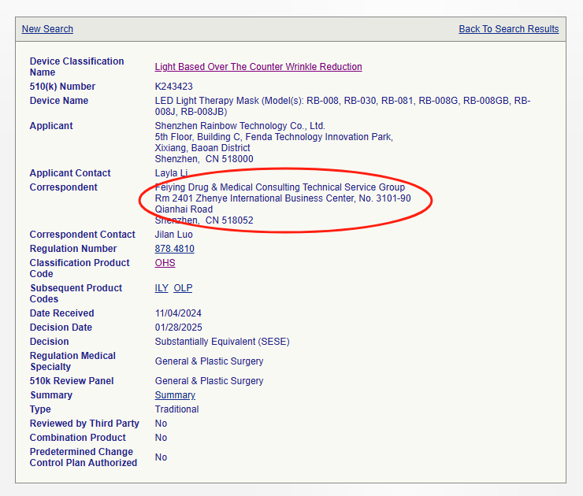Go back to search results

(508, 29)
